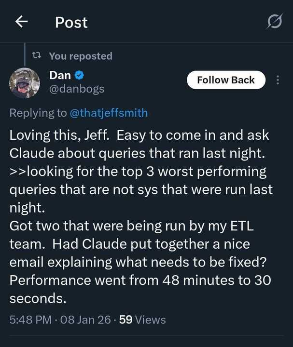Viewport: 293px width, 347px height.
Task: Open the @thatjeffsmith profile link
Action: click(109, 113)
